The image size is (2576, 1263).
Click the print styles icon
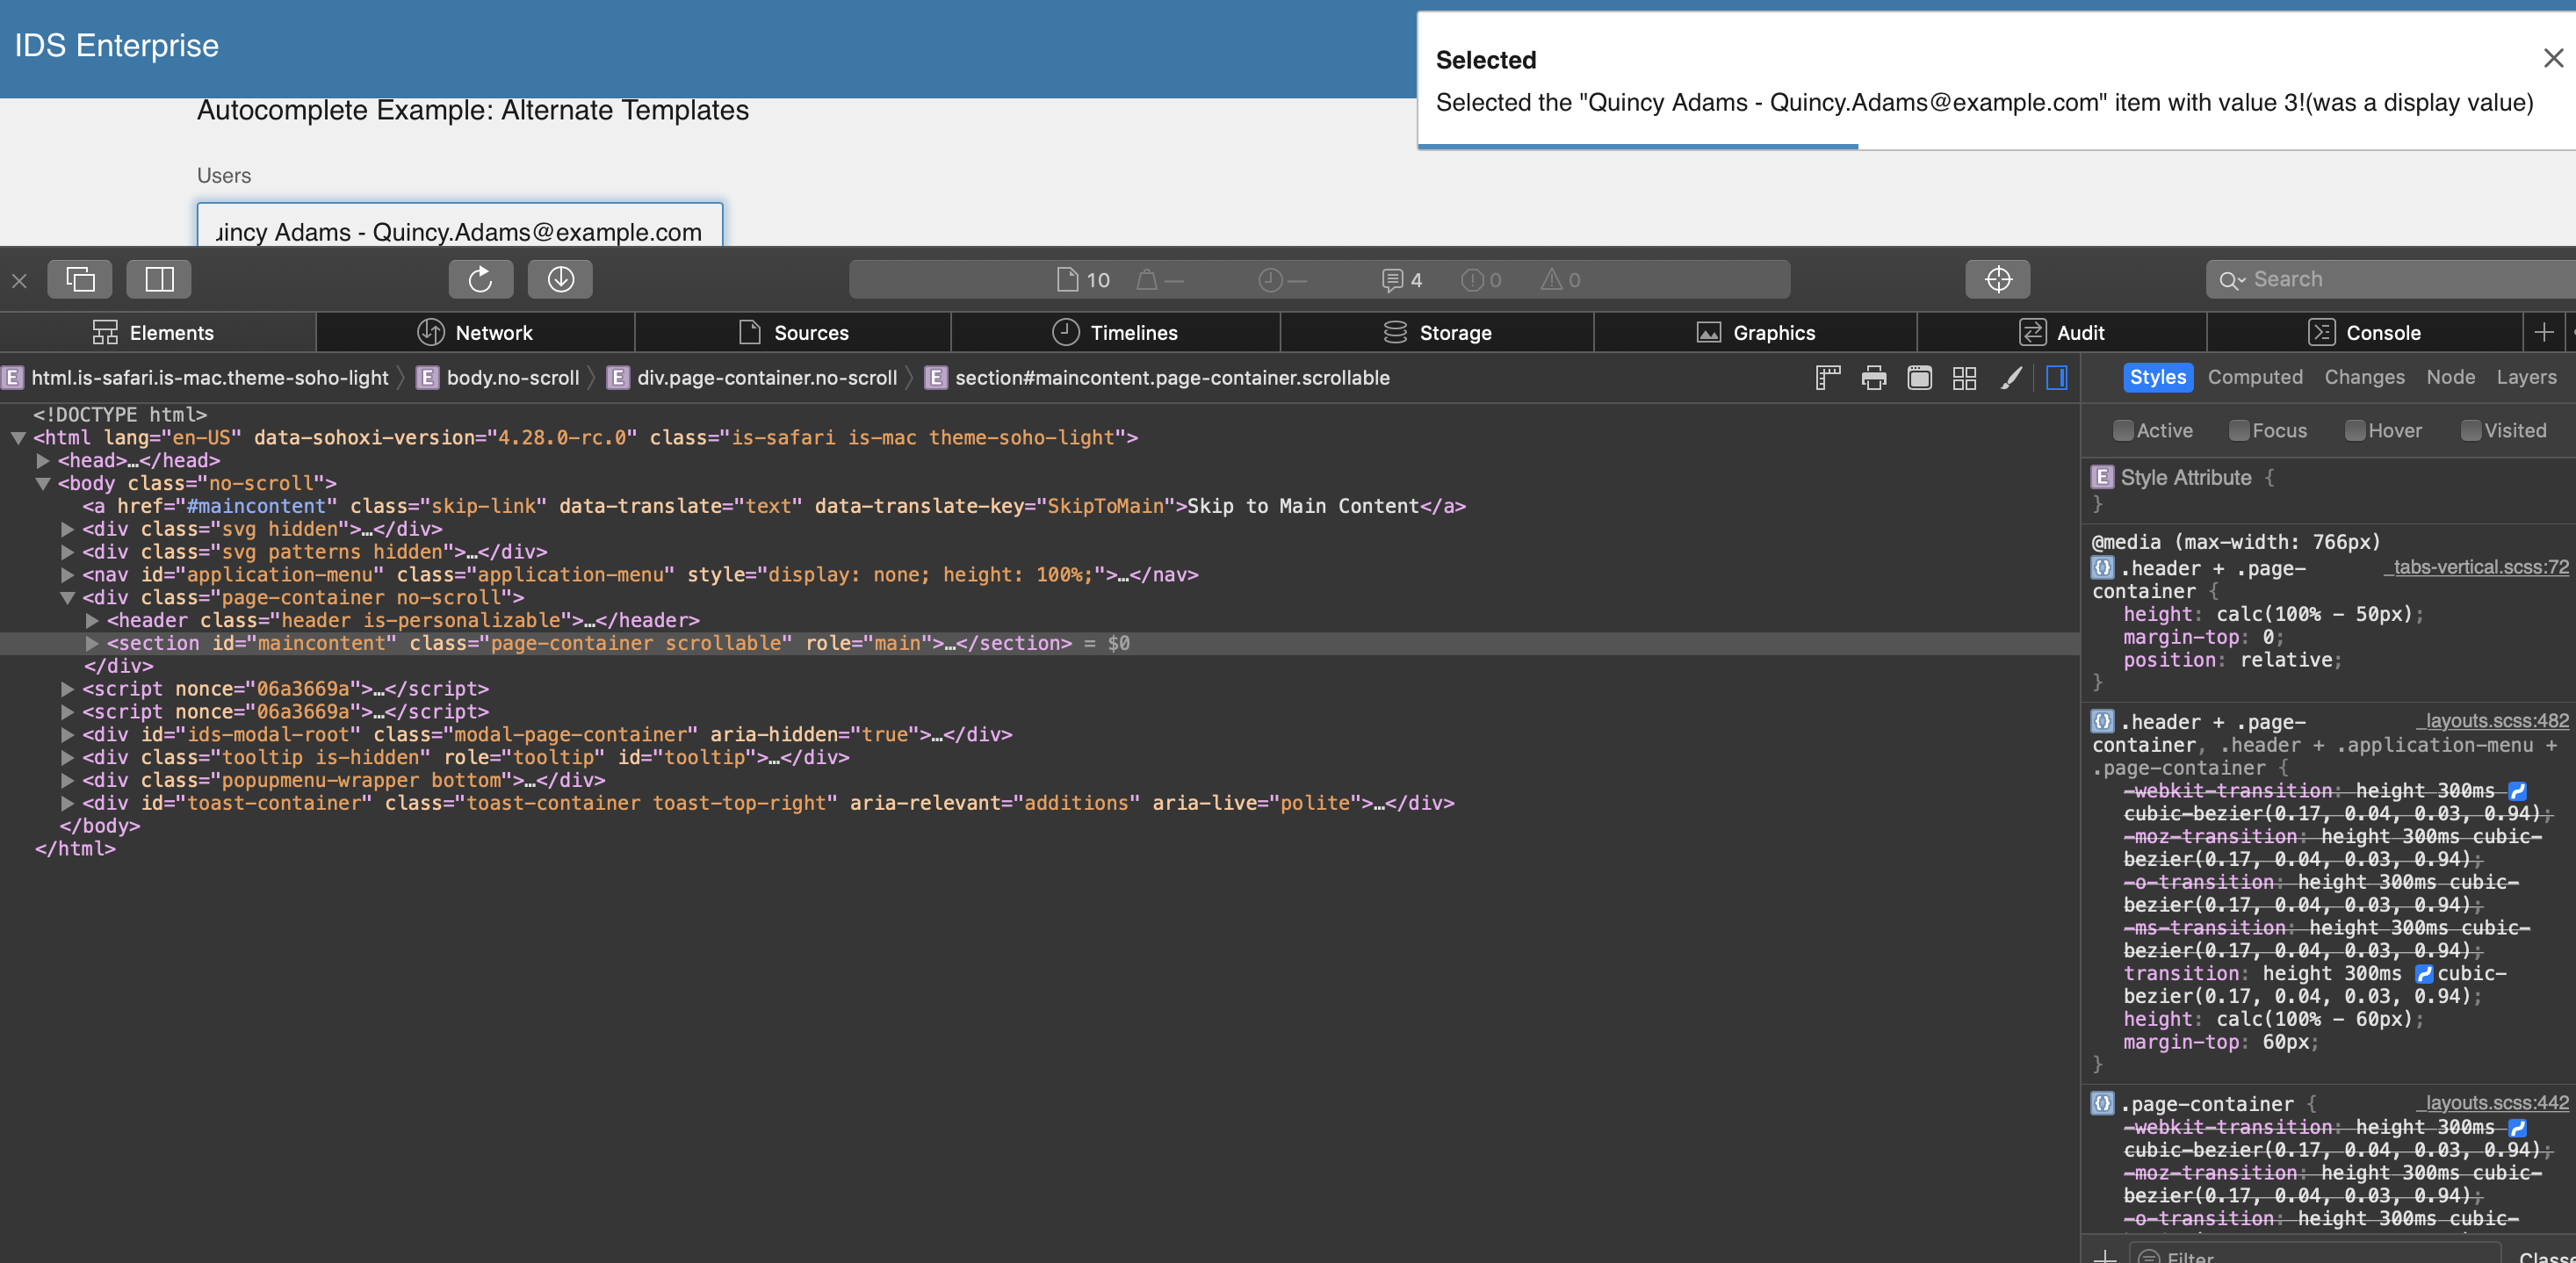tap(1873, 378)
